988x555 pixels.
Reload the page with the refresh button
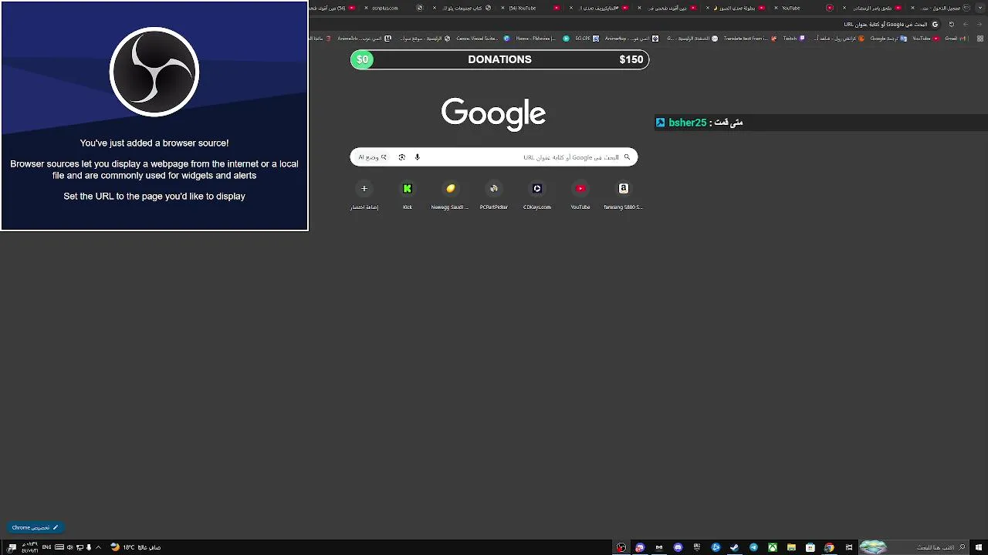(x=951, y=24)
